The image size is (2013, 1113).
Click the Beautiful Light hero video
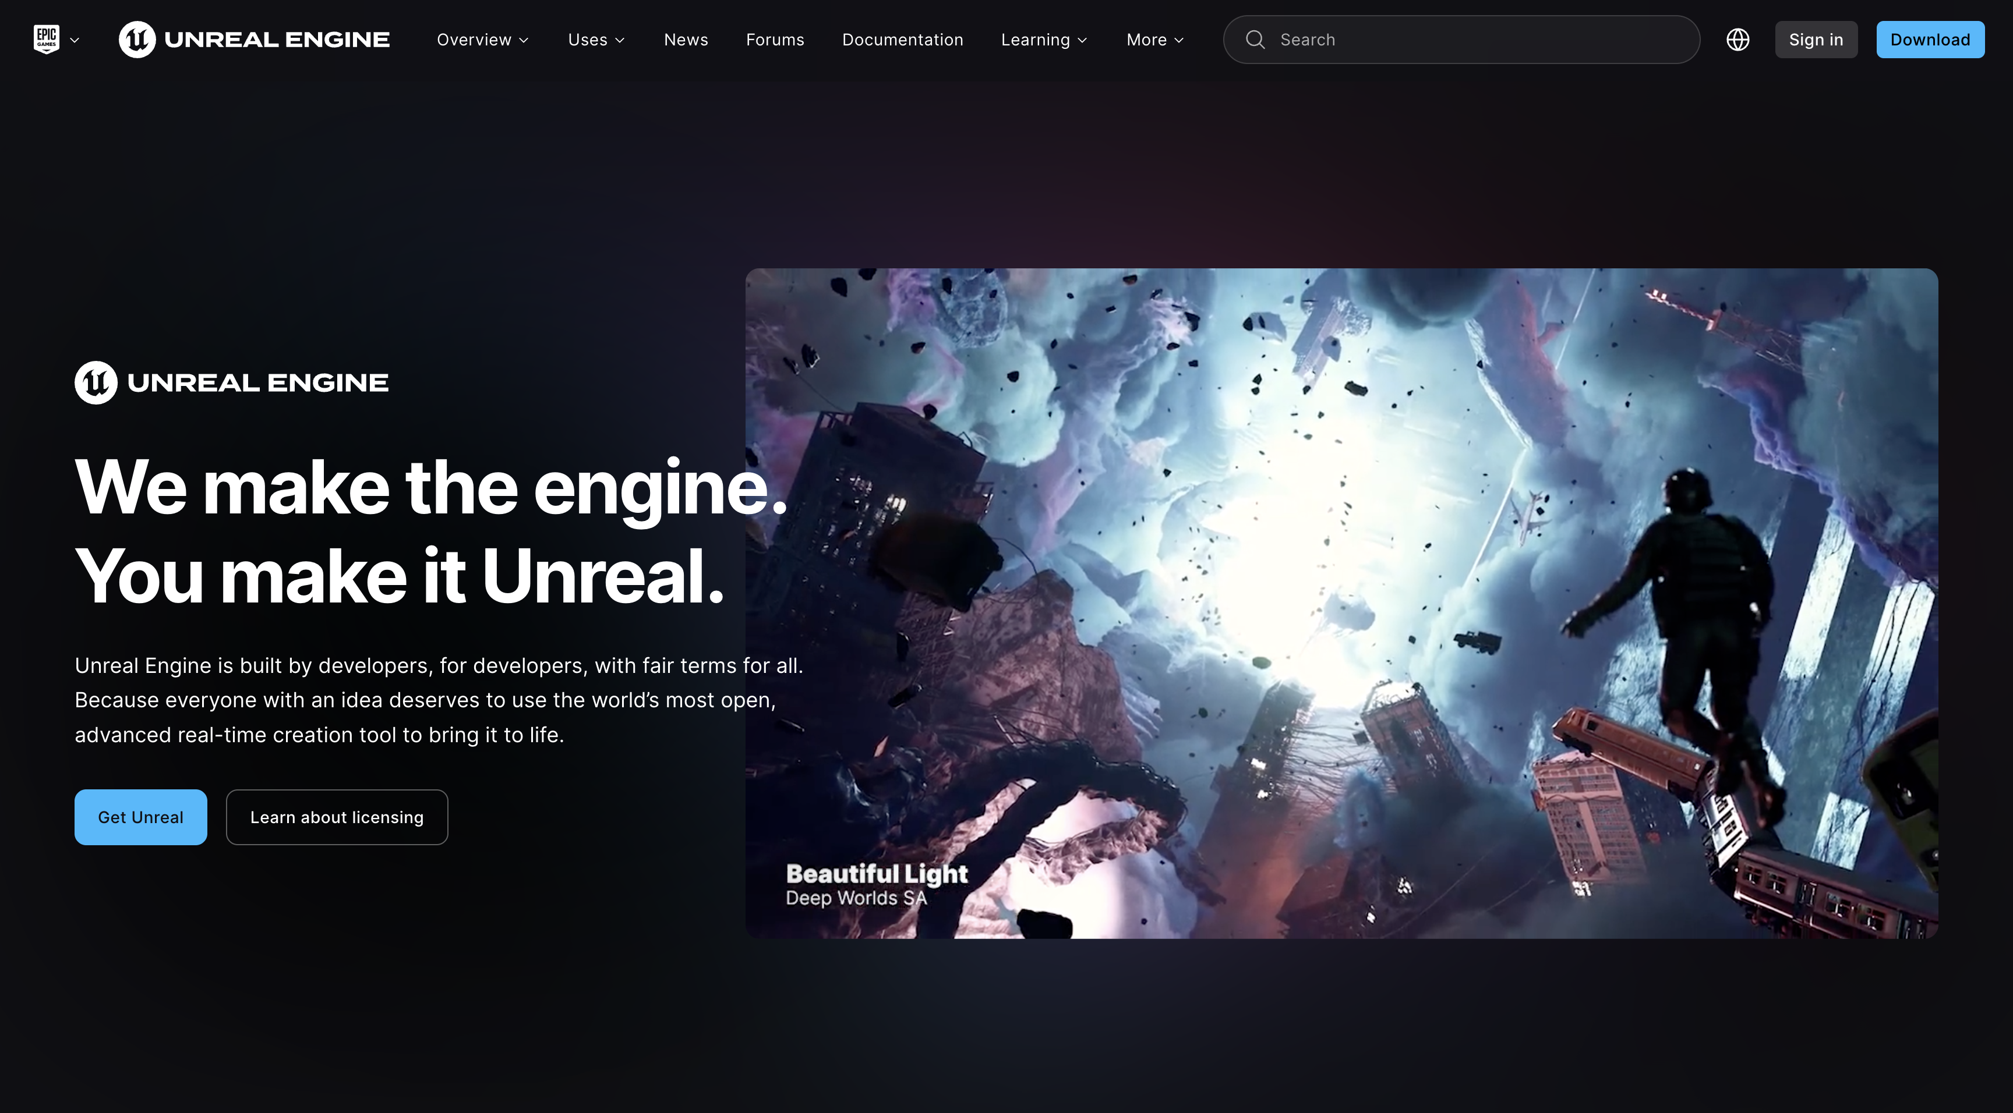click(1341, 603)
